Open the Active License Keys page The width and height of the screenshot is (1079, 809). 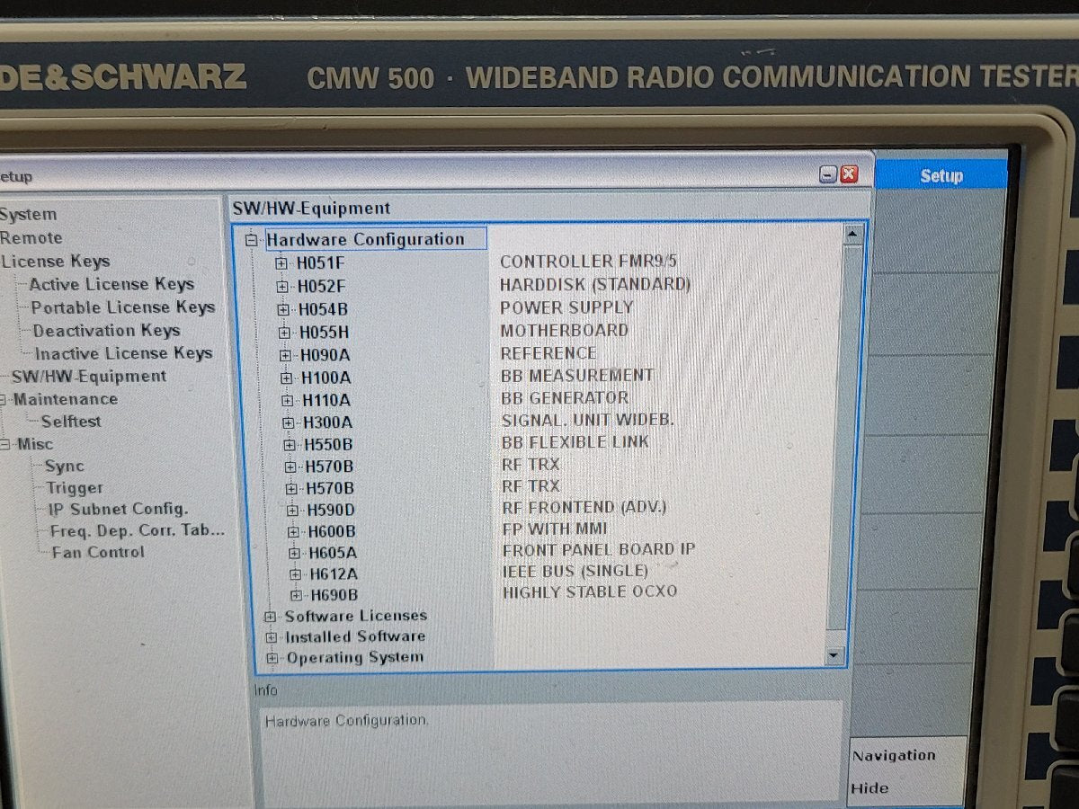tap(113, 284)
